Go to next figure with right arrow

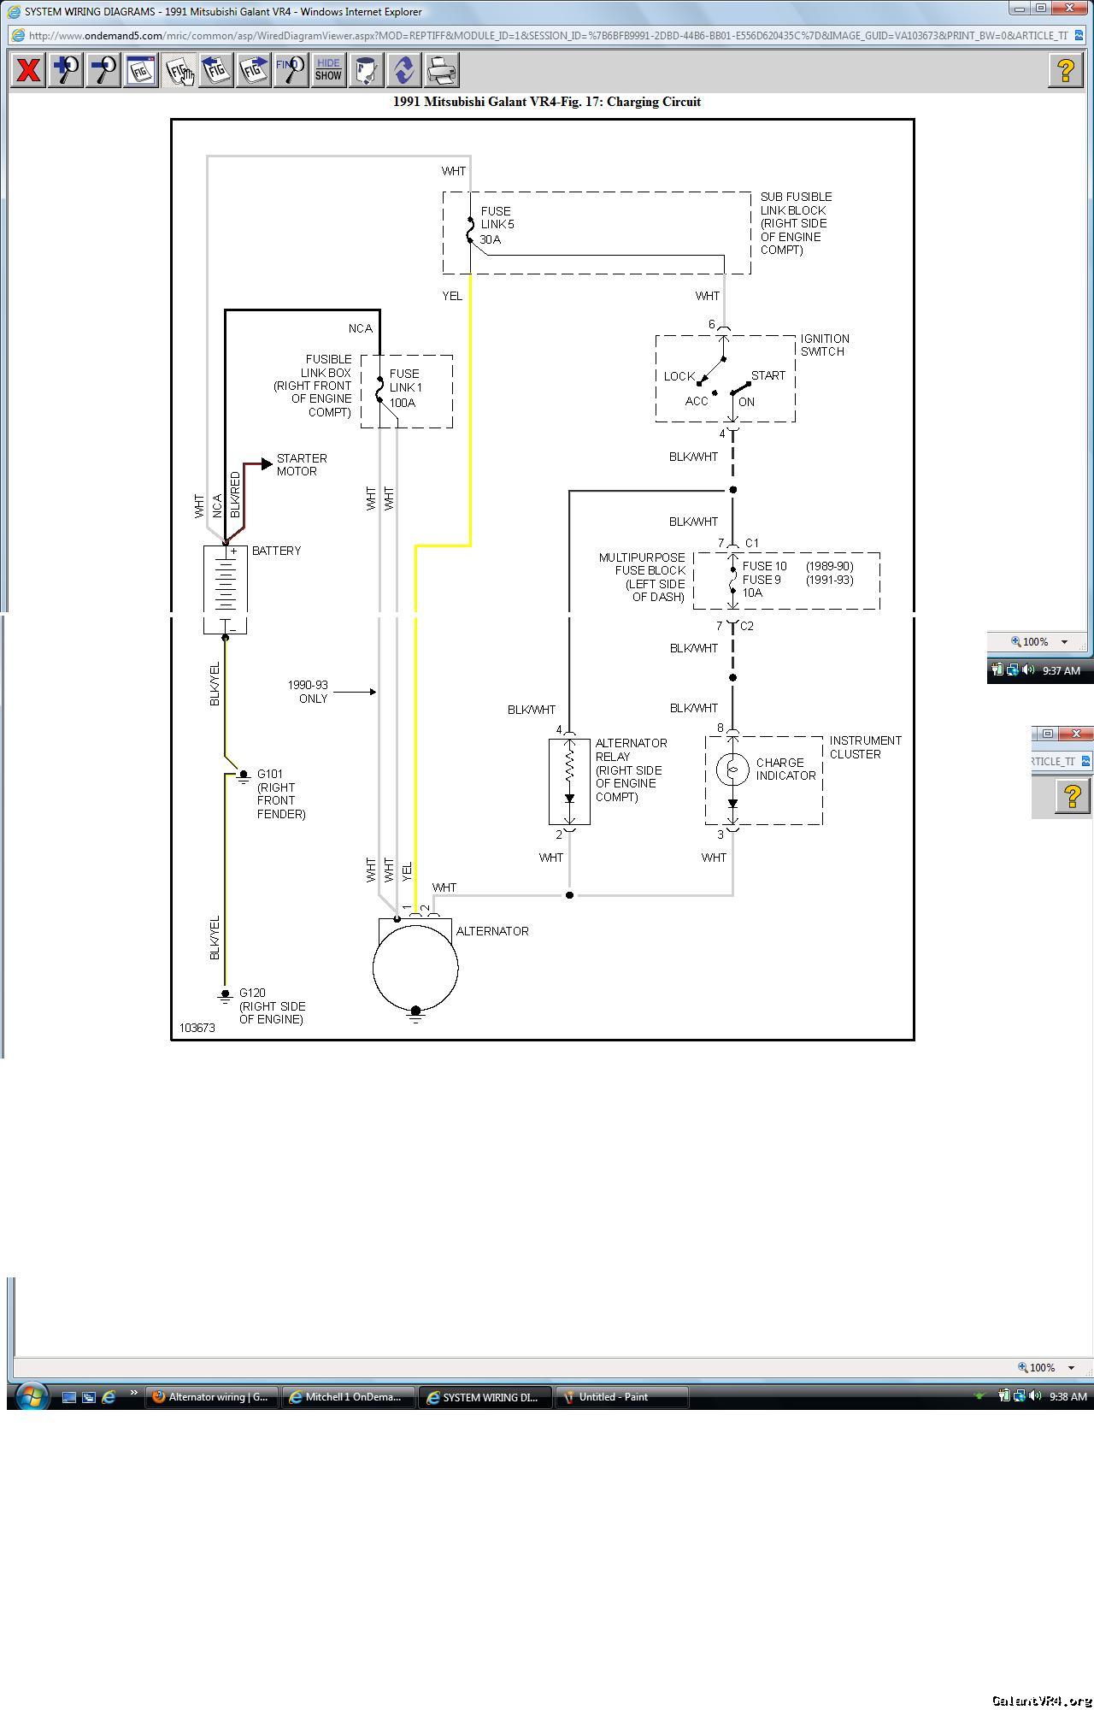pos(254,70)
